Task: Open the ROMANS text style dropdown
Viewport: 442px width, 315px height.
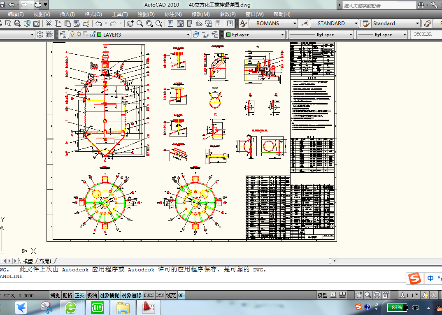Action: tap(295, 23)
